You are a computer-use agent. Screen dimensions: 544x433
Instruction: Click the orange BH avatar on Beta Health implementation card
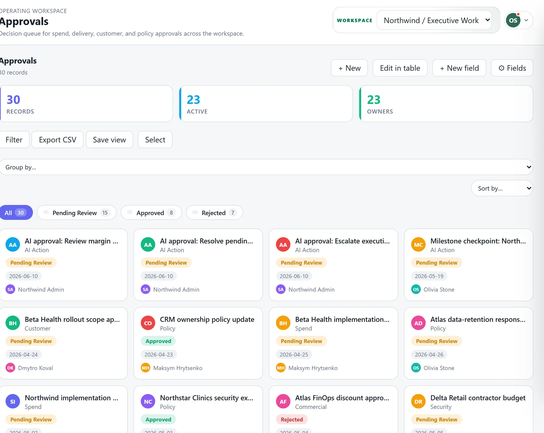(x=283, y=323)
